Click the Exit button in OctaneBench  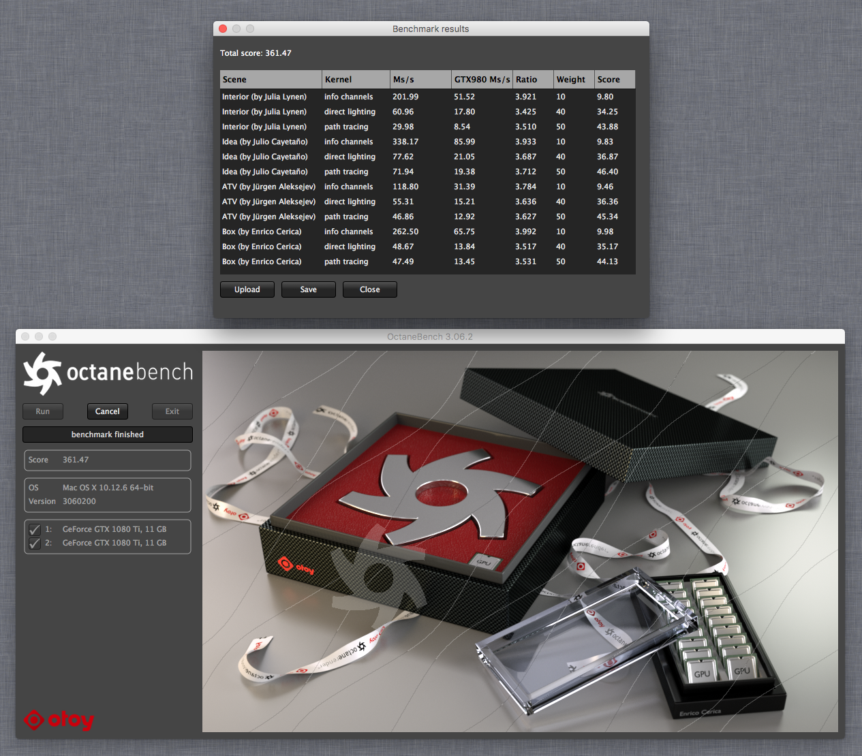(172, 411)
